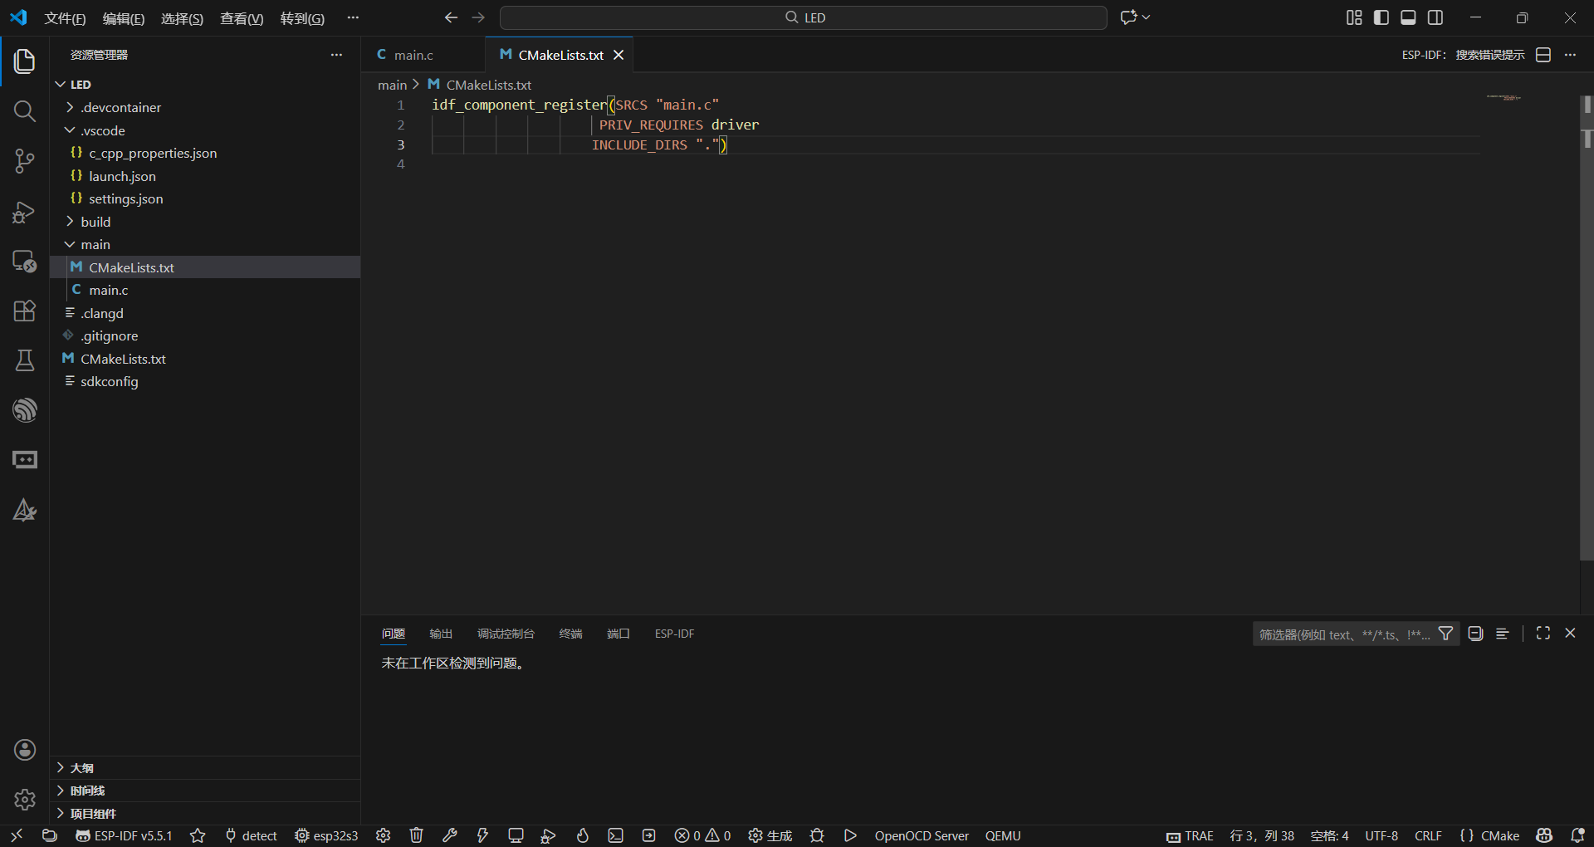Expand the build folder

point(205,222)
